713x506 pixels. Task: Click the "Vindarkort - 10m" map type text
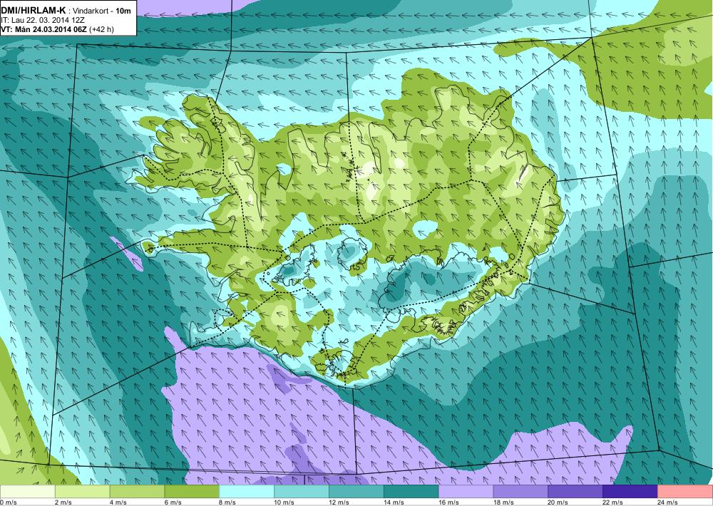click(x=103, y=10)
